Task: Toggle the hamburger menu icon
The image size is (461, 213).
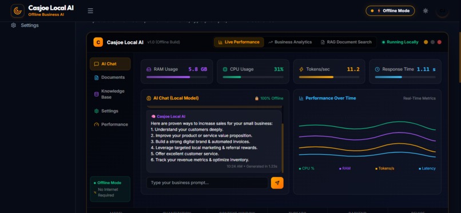Action: (90, 11)
